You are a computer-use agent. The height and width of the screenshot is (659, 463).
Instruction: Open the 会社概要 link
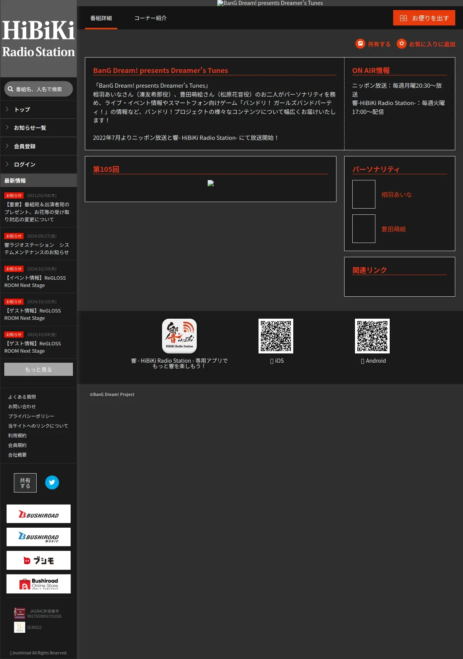point(17,455)
